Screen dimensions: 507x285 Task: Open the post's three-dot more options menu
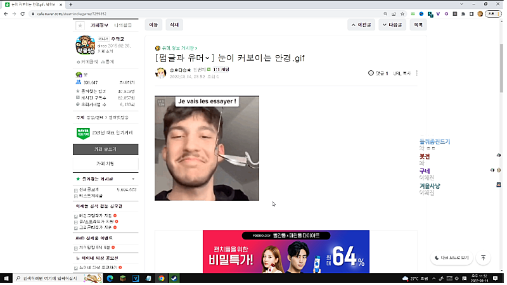pyautogui.click(x=417, y=73)
